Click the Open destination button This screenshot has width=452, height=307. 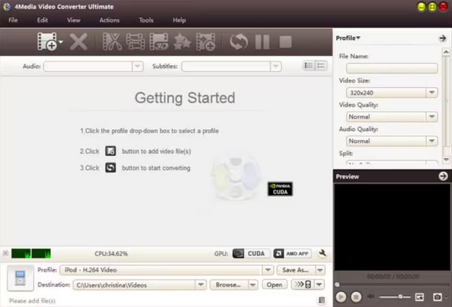(275, 285)
